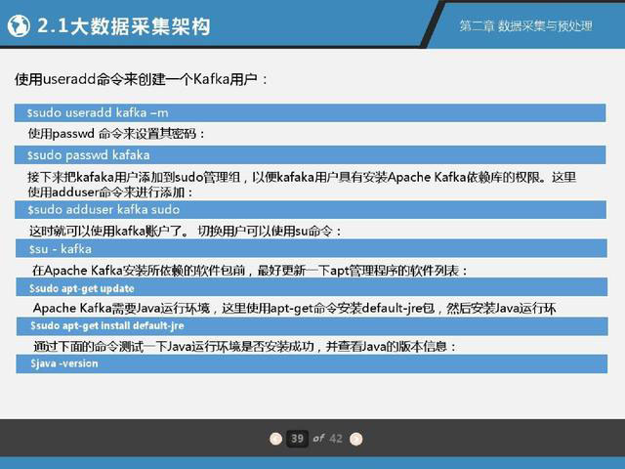Screen dimensions: 625x469
Task: Click the sentence about updating the apt software list
Action: pos(250,270)
